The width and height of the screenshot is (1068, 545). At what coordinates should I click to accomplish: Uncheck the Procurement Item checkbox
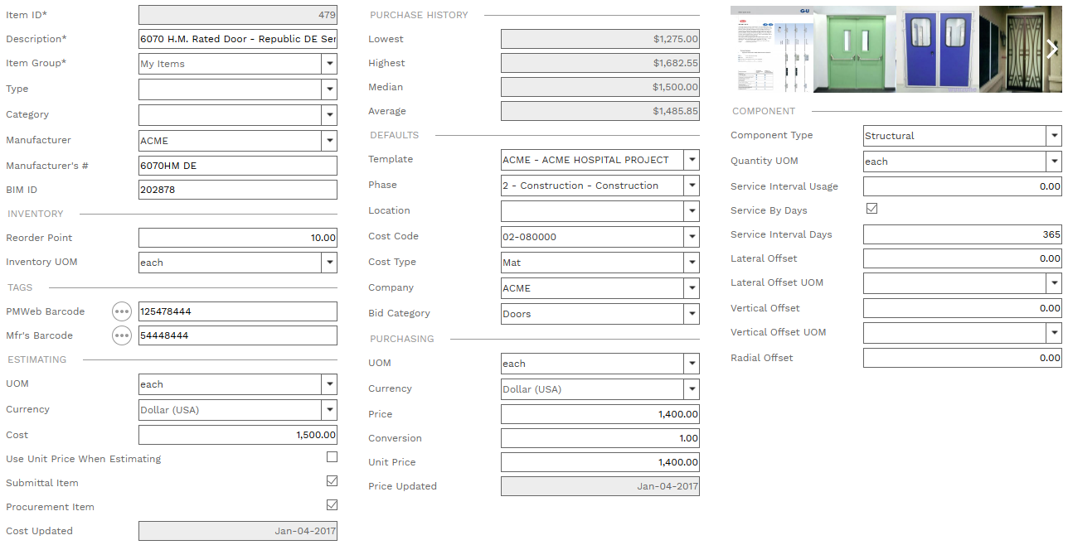[x=332, y=504]
